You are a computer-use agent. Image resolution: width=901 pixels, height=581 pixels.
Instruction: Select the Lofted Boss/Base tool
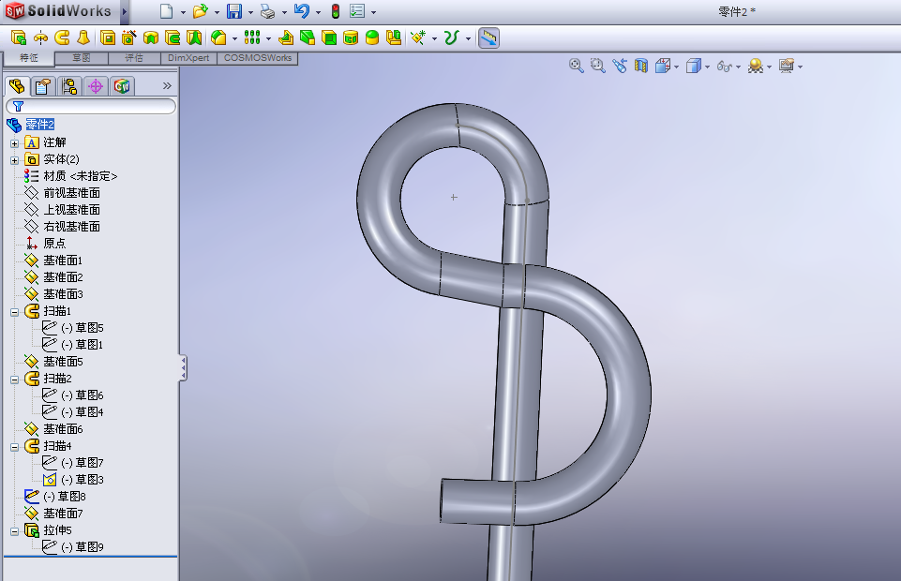tap(83, 37)
